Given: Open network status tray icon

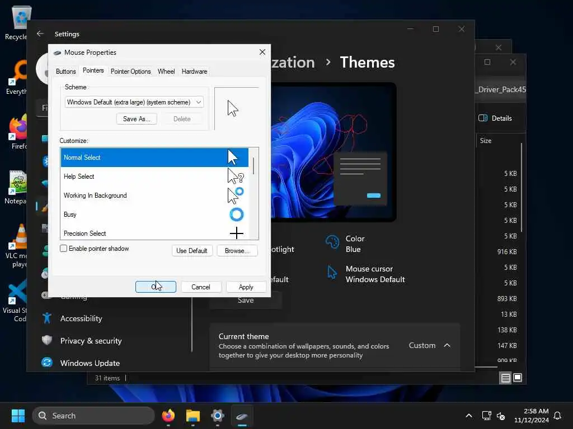Looking at the screenshot, I should [486, 416].
